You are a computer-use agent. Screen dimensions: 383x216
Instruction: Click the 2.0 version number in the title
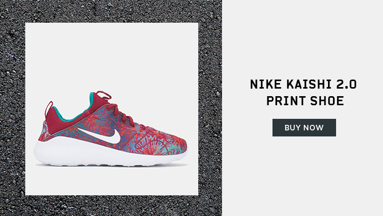click(x=347, y=85)
